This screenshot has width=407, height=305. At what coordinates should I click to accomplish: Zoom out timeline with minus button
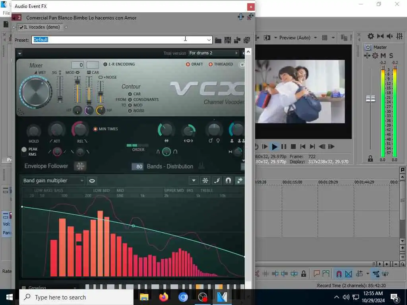click(395, 264)
